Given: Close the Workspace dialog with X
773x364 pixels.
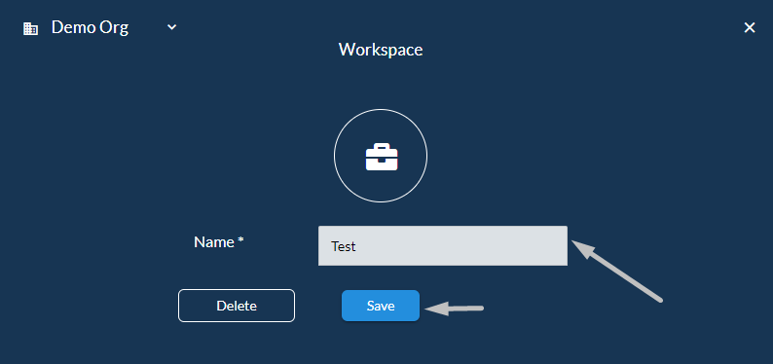Looking at the screenshot, I should (x=750, y=27).
